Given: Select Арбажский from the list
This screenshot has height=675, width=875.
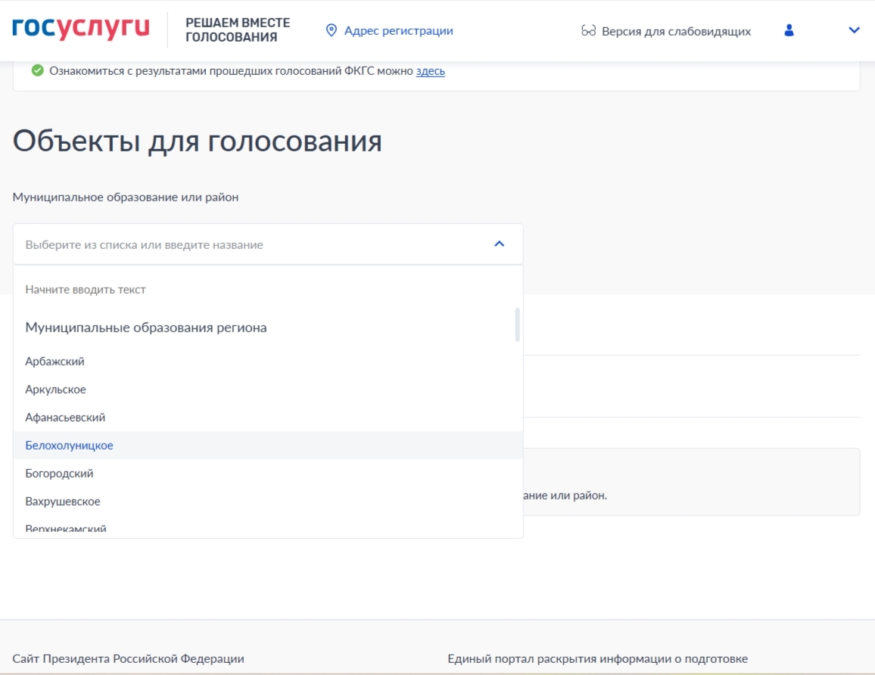Looking at the screenshot, I should (55, 362).
